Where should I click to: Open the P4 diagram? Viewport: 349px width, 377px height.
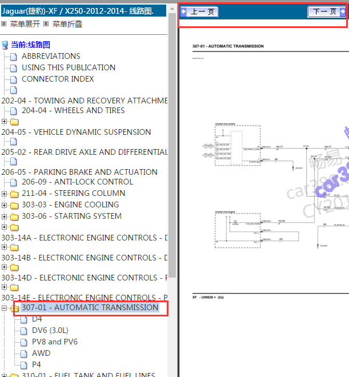coord(37,364)
